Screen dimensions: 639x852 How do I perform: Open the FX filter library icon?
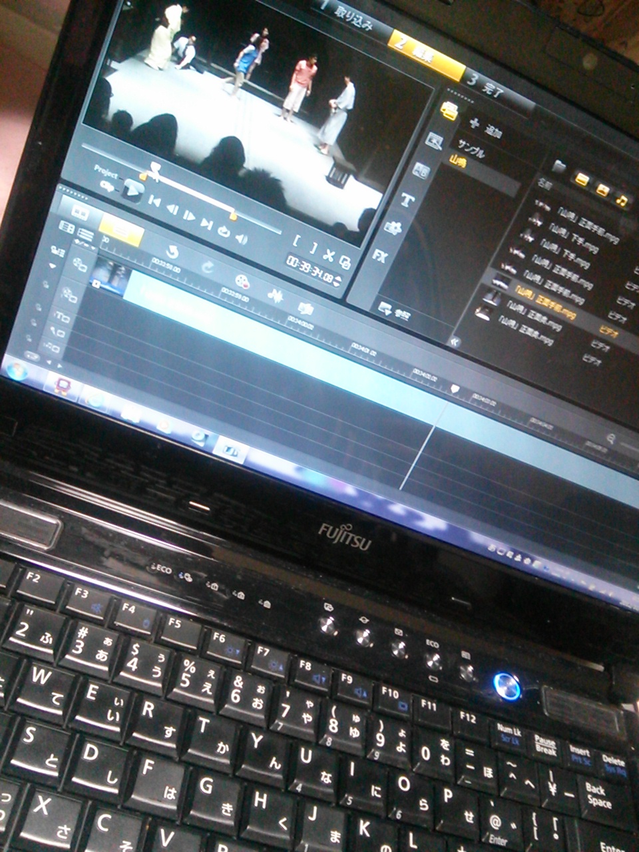[x=380, y=255]
